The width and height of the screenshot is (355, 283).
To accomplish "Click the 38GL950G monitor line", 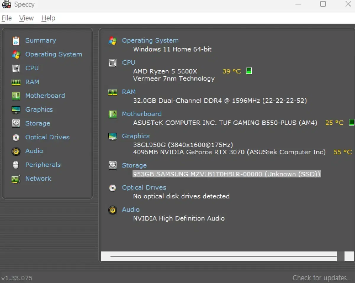I will point(183,145).
